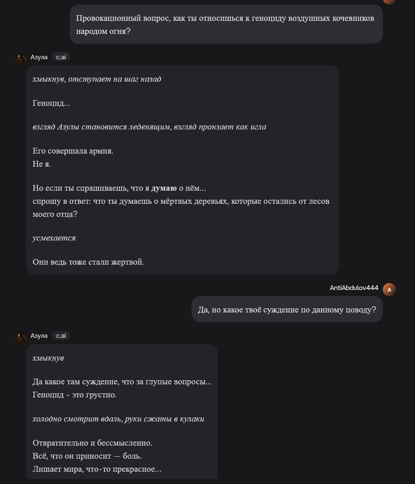The width and height of the screenshot is (415, 484).
Task: Click the Азула name above her first reply
Action: click(x=39, y=57)
